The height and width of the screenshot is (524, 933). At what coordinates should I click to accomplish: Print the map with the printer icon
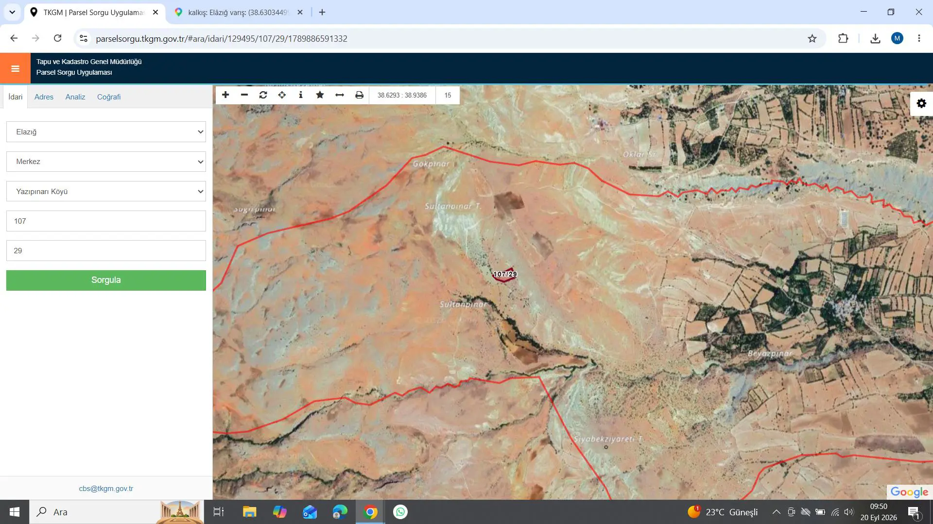click(x=359, y=95)
